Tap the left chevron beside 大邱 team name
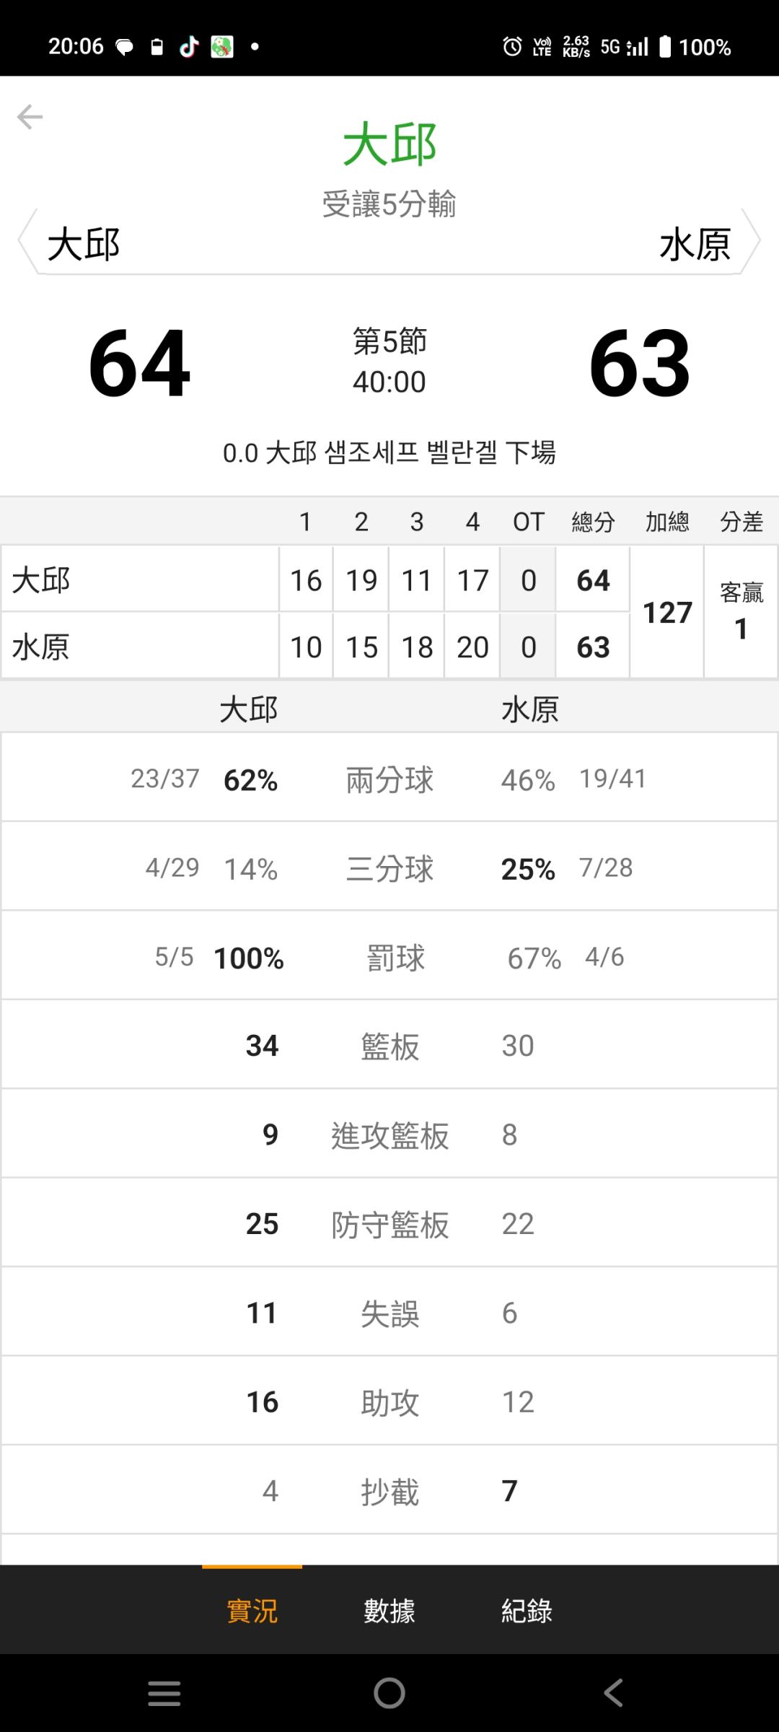 point(25,241)
